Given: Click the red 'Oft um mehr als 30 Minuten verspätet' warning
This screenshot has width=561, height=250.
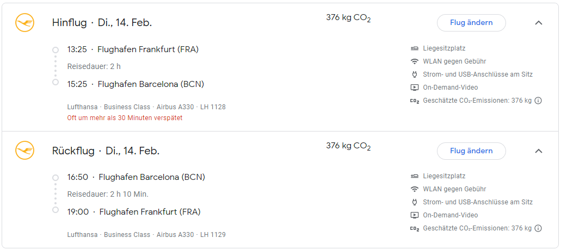Looking at the screenshot, I should [x=125, y=118].
